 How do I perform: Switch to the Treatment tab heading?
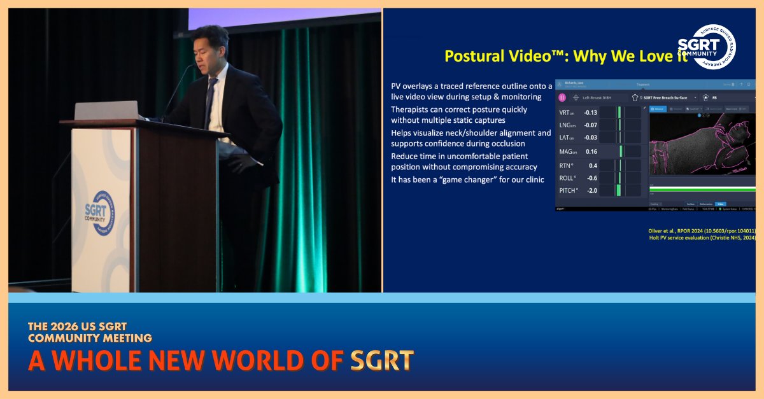pos(643,85)
